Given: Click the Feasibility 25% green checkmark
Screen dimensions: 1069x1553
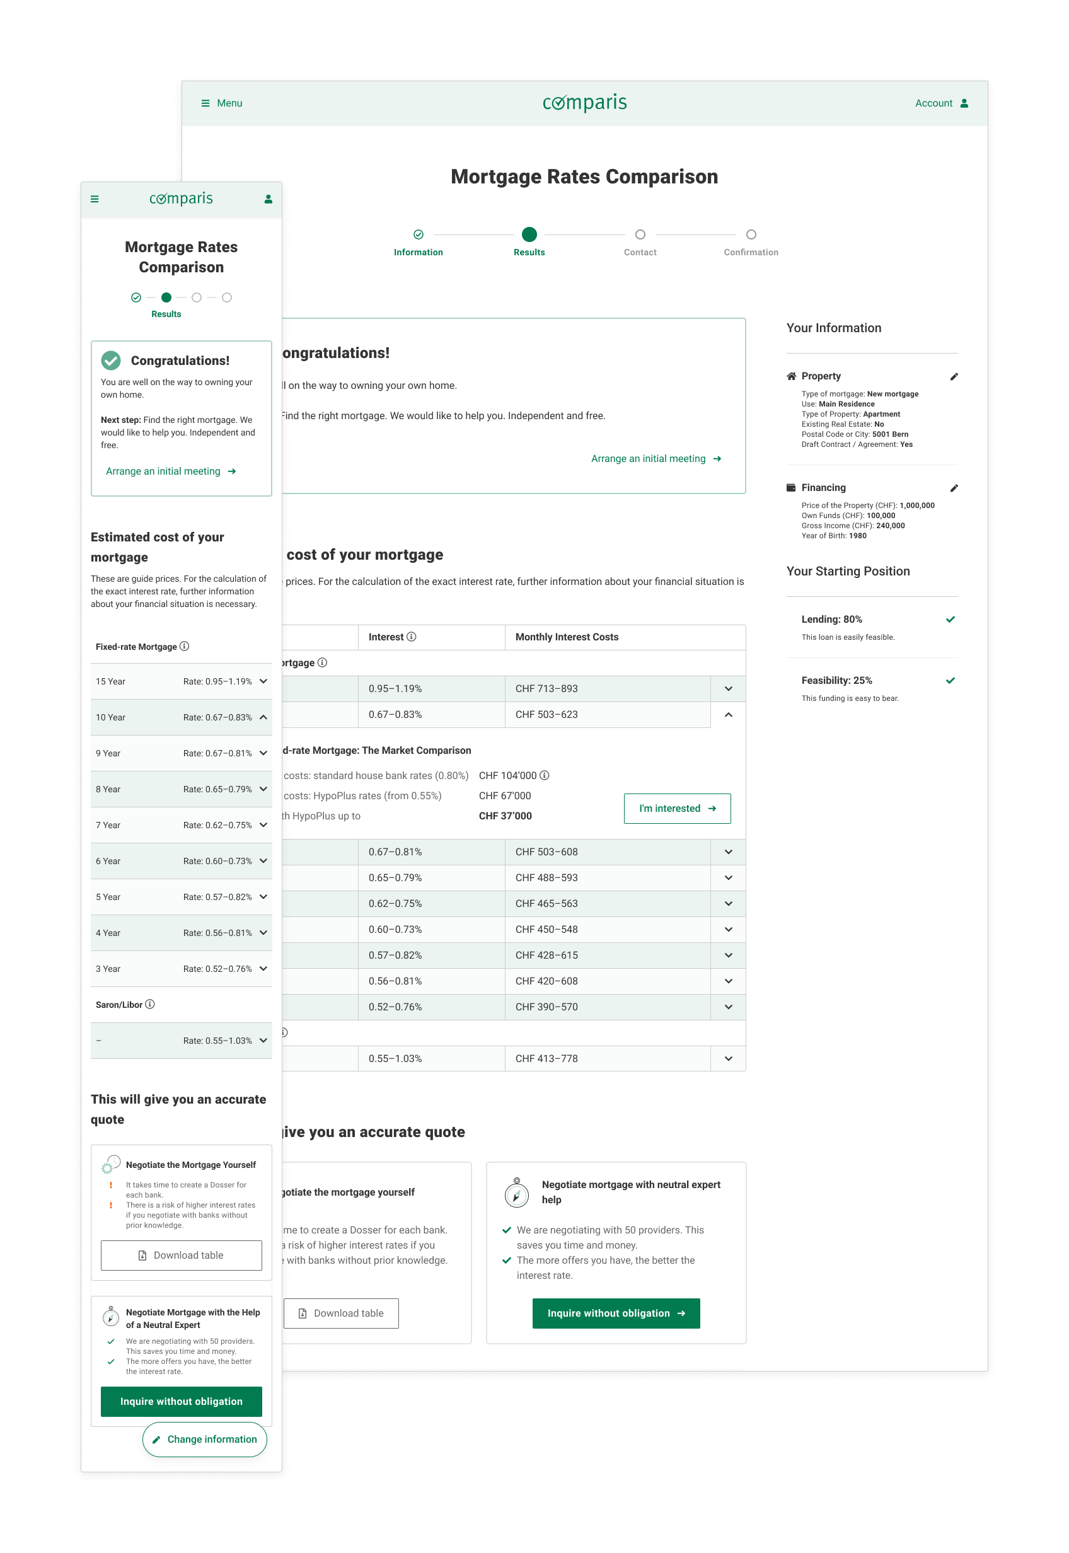Looking at the screenshot, I should [x=951, y=681].
